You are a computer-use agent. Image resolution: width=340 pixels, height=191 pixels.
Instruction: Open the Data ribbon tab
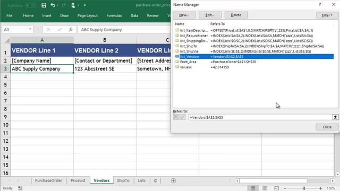134,15
